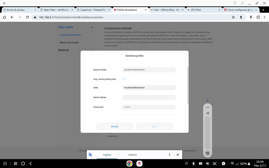Click the Annulla button
Image resolution: width=269 pixels, height=168 pixels.
(115, 126)
